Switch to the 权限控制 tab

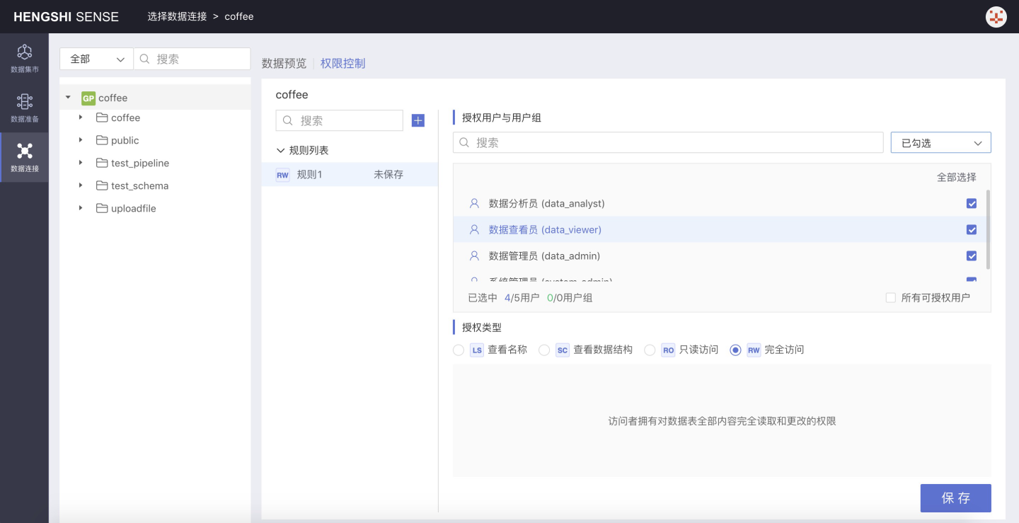(x=342, y=64)
